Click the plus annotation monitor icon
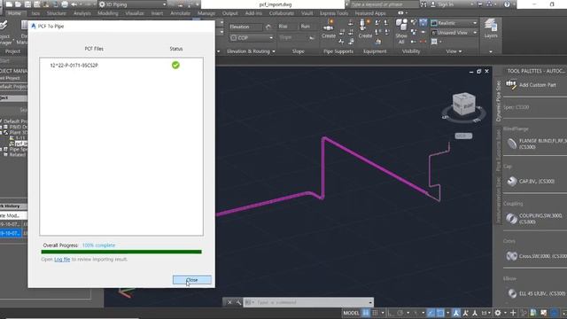567x319 pixels. pos(513,313)
